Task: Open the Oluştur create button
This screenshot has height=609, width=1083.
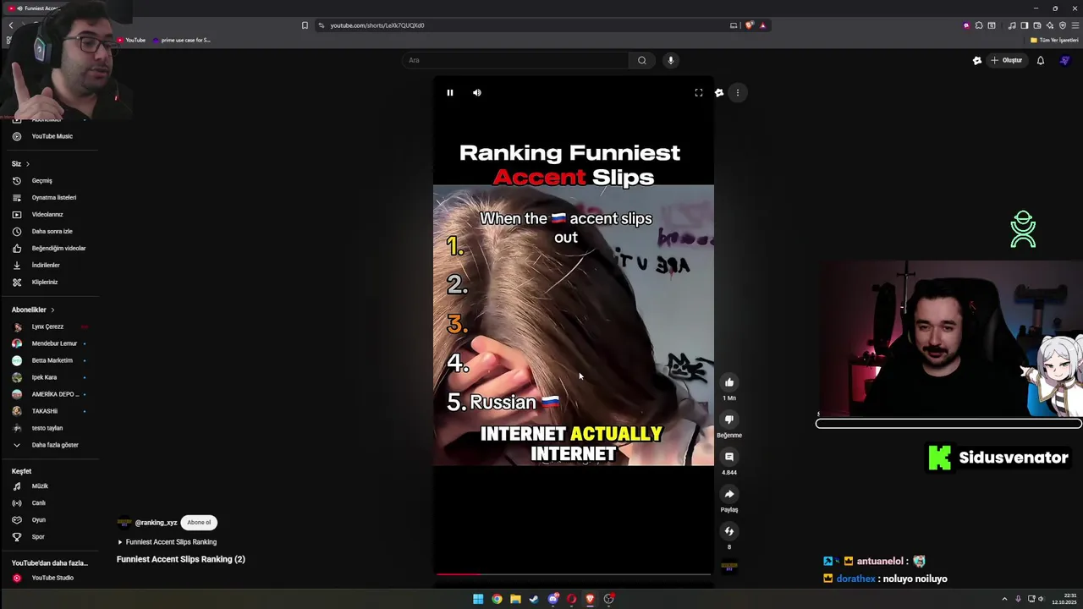Action: click(x=1007, y=60)
